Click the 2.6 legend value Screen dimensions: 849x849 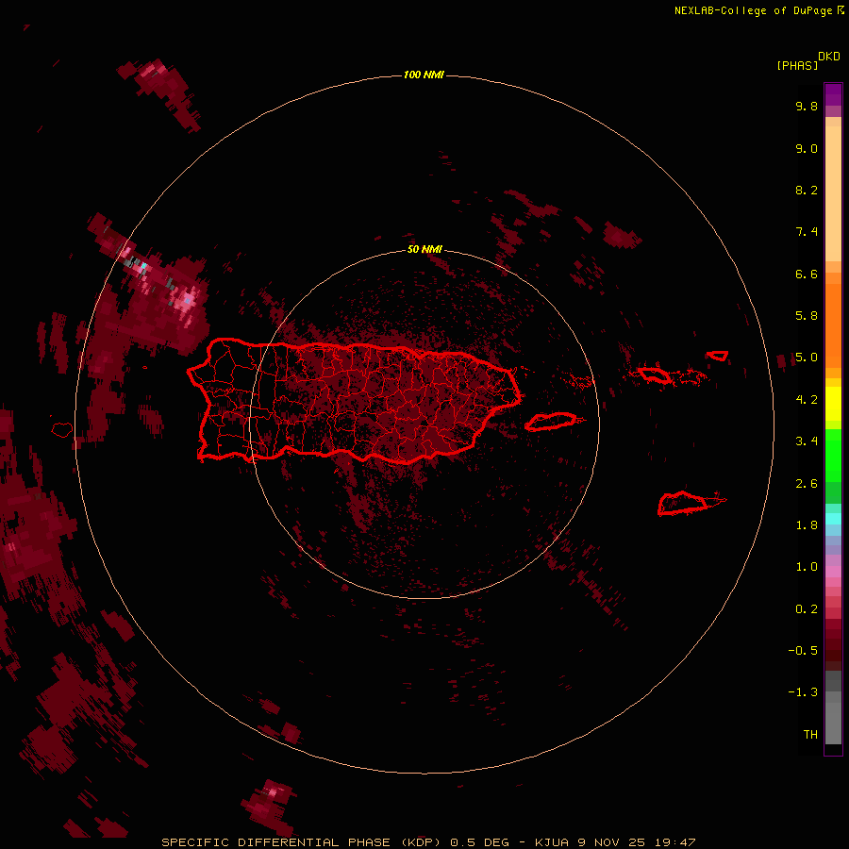click(x=807, y=484)
